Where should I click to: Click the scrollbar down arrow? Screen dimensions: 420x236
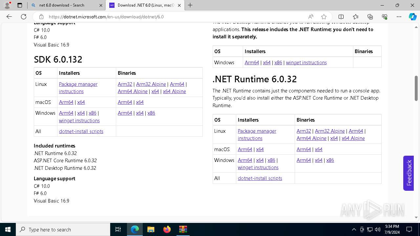pos(416,217)
